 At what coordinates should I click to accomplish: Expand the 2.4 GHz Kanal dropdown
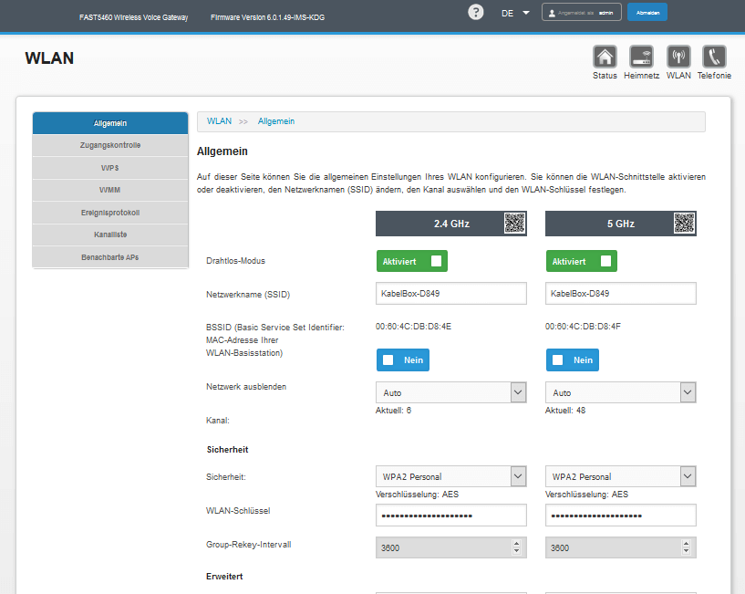(x=517, y=392)
